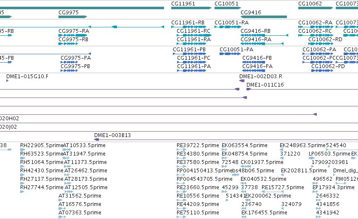
Task: Open transcript CG11961-RA label
Action: coord(194,40)
